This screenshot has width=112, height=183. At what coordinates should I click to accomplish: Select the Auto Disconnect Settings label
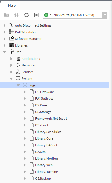pos(33,25)
